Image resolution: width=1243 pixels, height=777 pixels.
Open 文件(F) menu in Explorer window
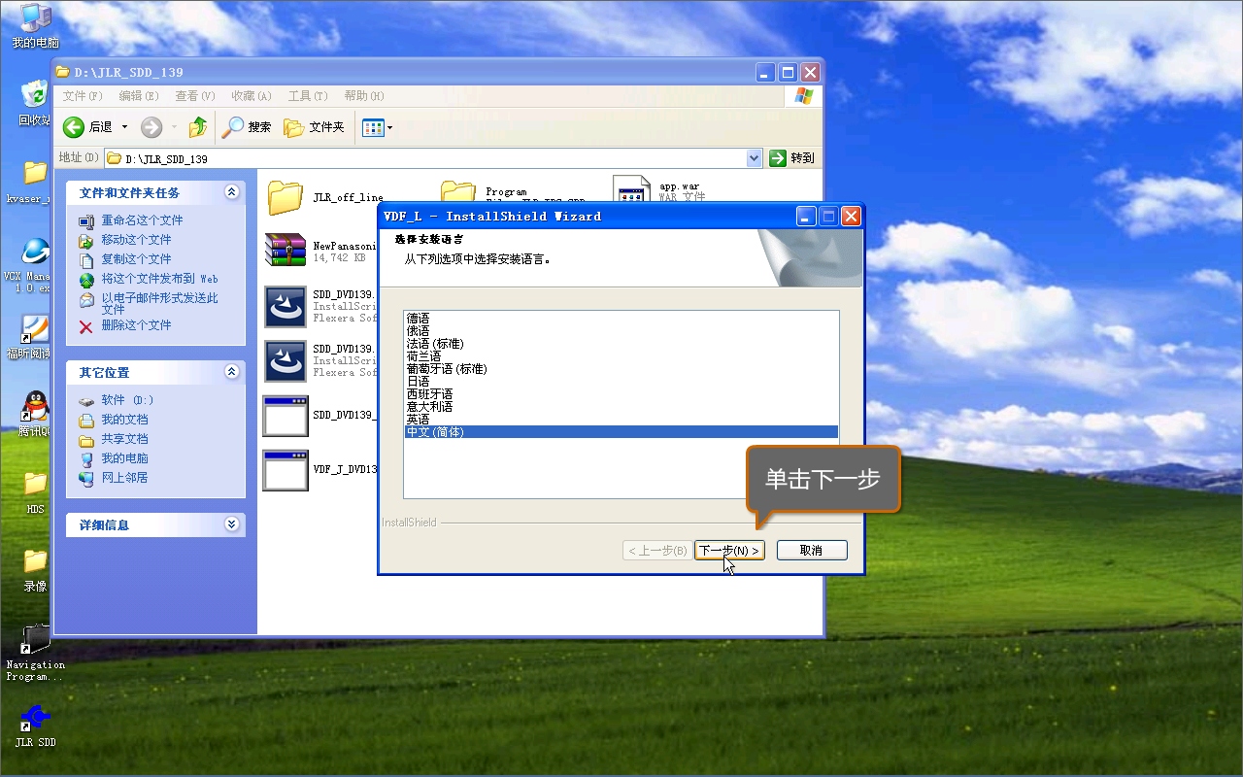tap(83, 96)
